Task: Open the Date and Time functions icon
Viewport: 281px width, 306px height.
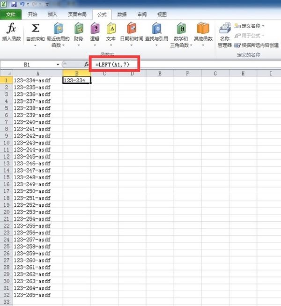Action: pos(132,28)
